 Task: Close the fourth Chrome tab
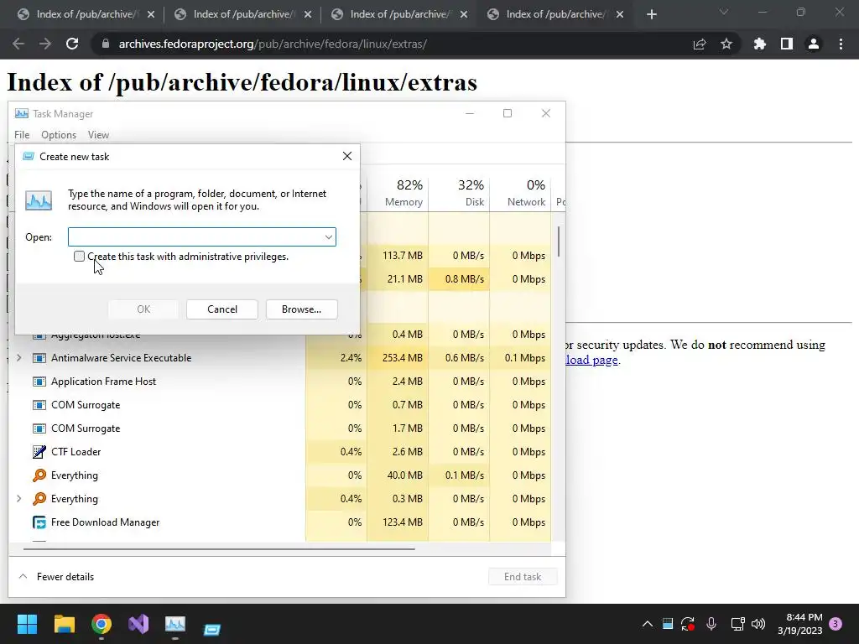[620, 14]
